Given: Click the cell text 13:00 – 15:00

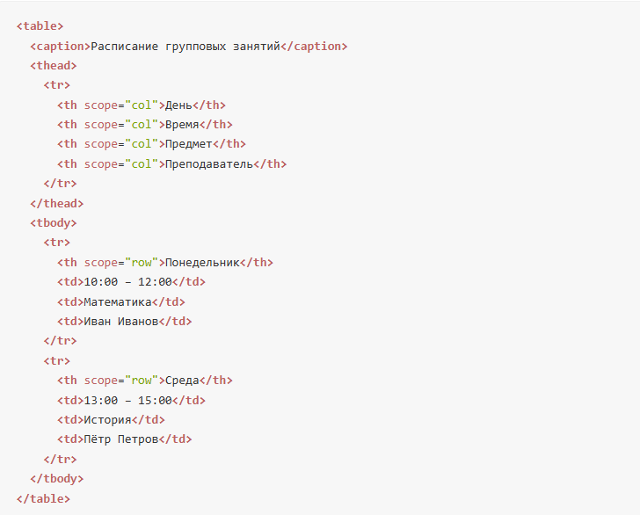Looking at the screenshot, I should [127, 401].
